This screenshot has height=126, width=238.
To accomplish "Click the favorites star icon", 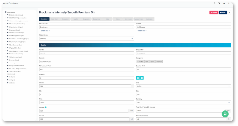I will point(224,3).
